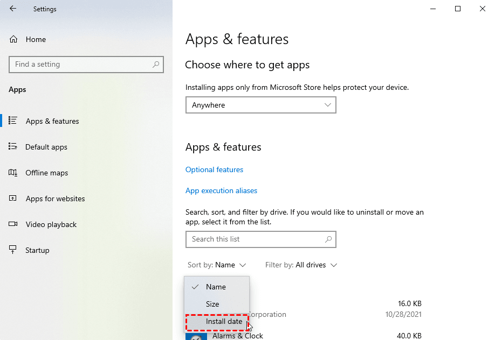Open the Optional features link
This screenshot has width=495, height=340.
[214, 169]
